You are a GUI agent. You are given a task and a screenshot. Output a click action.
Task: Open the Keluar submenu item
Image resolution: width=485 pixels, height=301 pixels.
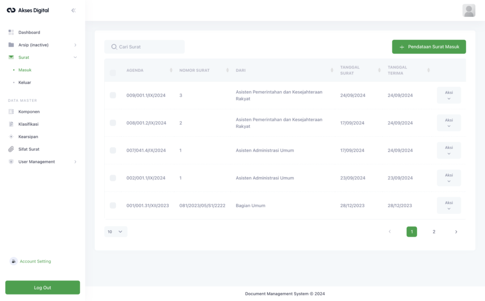25,82
